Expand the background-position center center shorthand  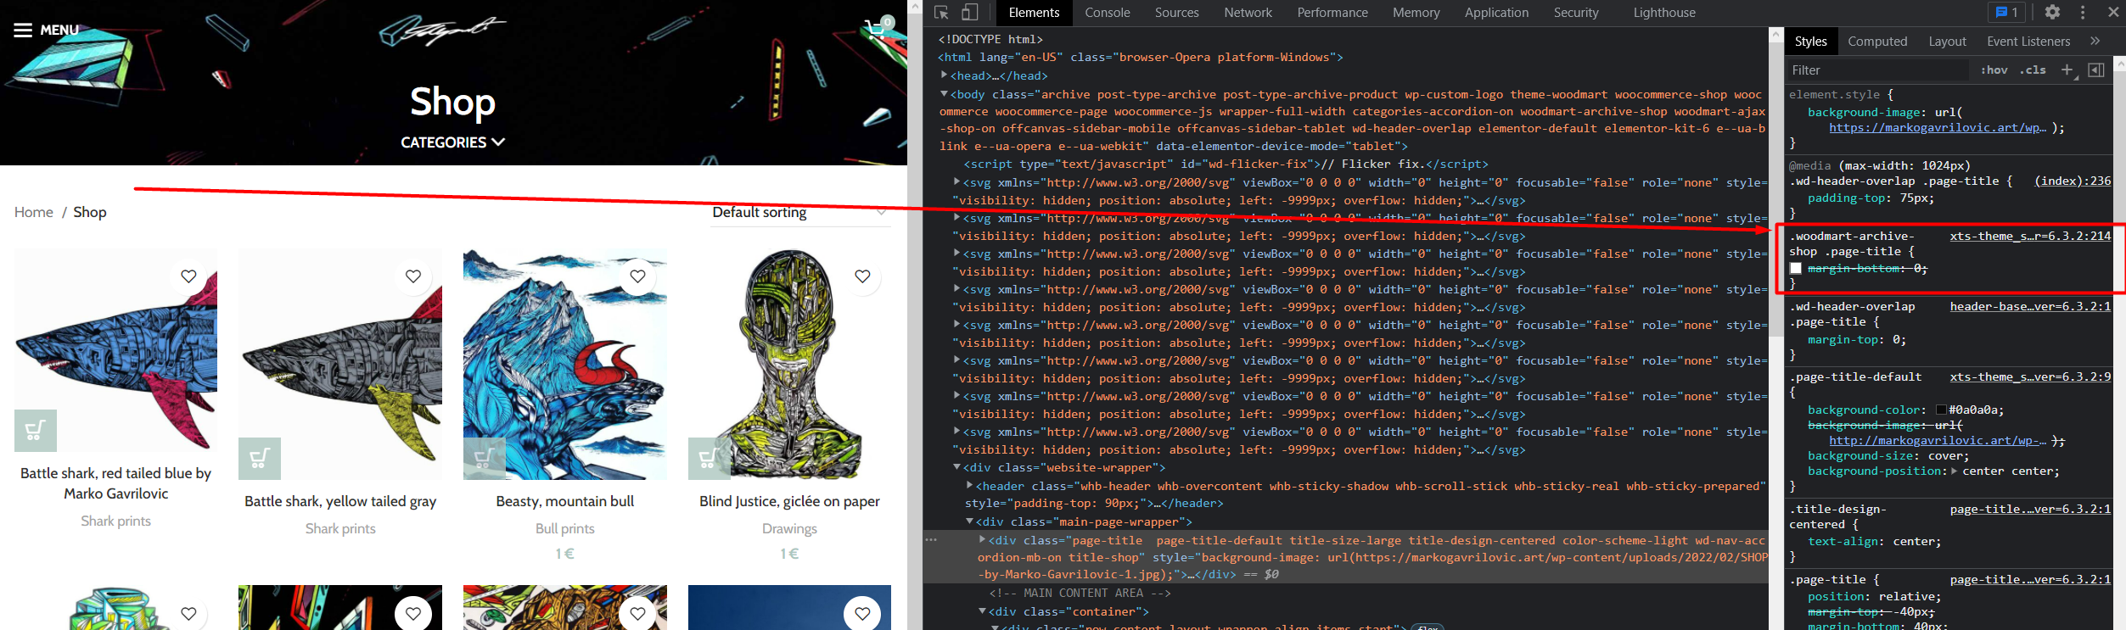click(x=1954, y=471)
